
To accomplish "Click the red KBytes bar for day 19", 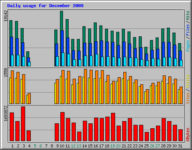I will [x=113, y=127].
